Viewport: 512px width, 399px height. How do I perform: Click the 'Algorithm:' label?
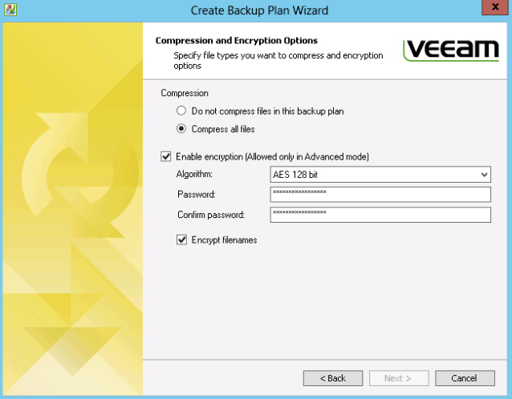coord(194,174)
